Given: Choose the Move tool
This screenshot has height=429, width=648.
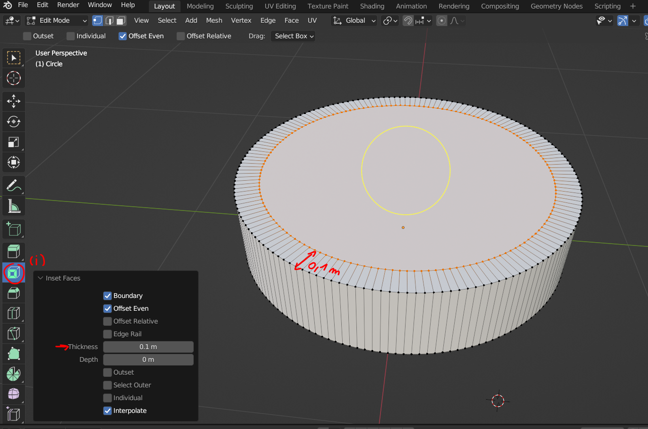Looking at the screenshot, I should 14,101.
